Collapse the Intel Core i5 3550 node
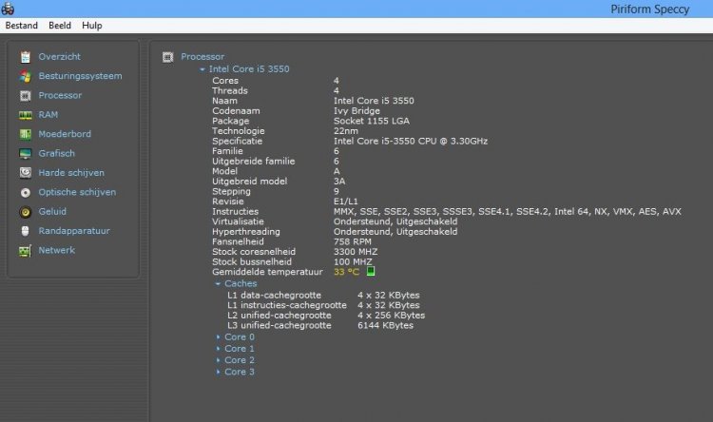 pos(202,69)
